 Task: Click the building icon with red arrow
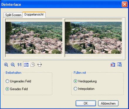pyautogui.click(x=113, y=65)
